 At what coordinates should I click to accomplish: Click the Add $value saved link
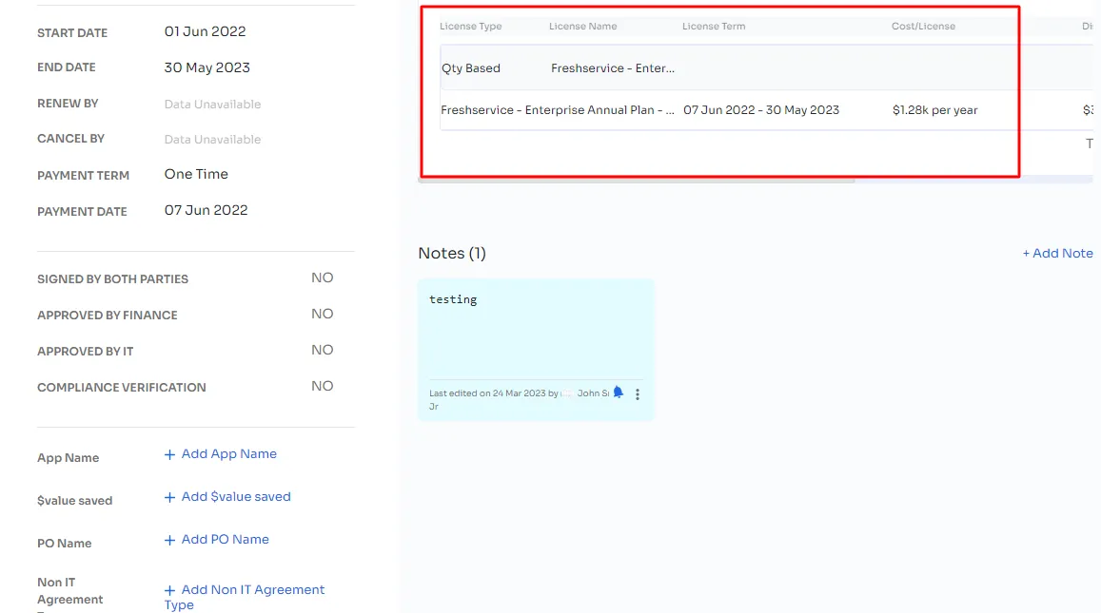coord(236,496)
